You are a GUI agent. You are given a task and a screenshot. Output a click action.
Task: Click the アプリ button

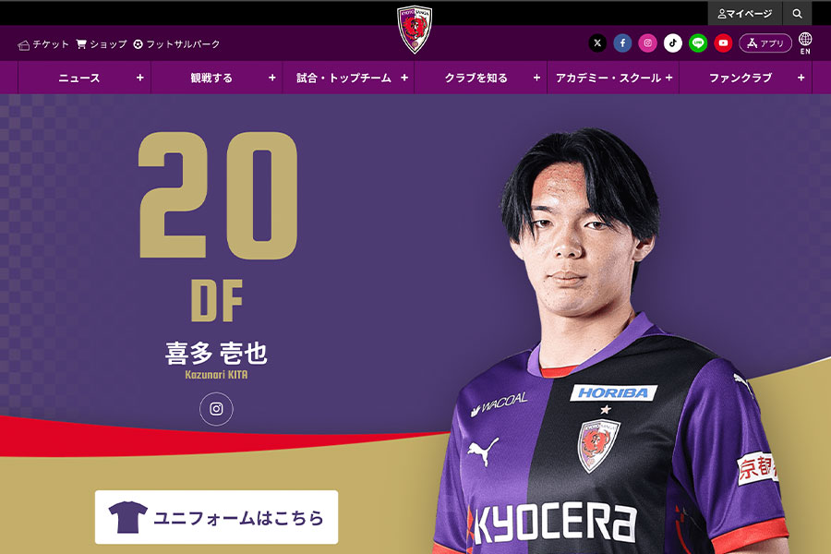pos(765,43)
